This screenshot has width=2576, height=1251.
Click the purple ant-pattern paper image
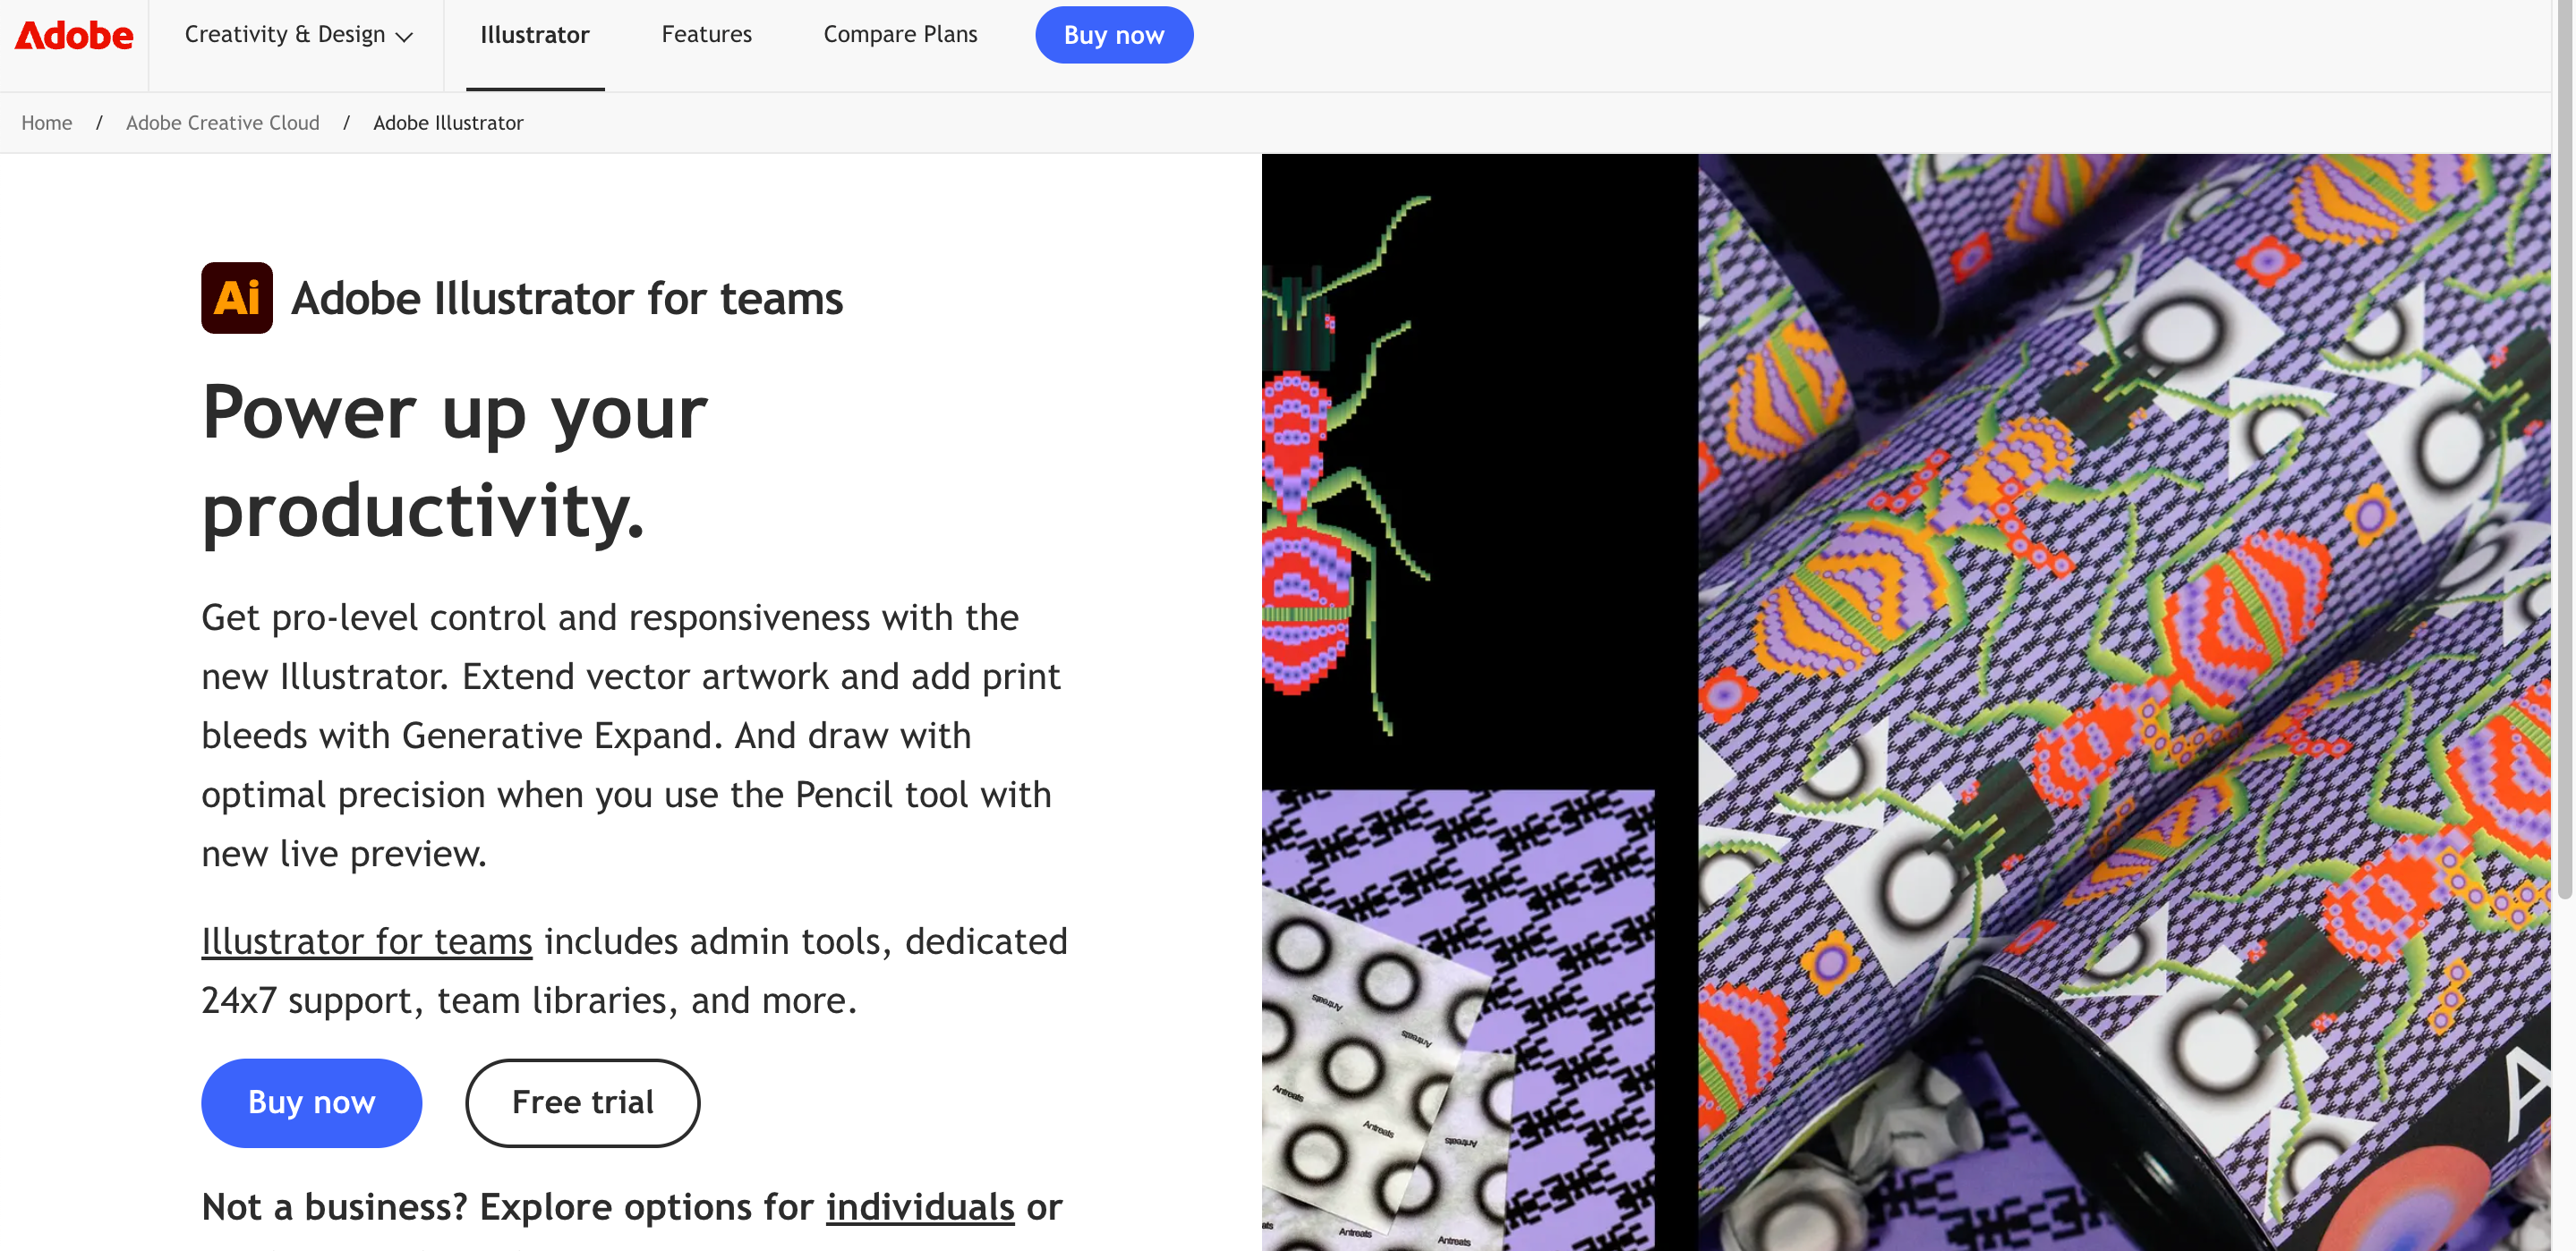coord(1458,1020)
